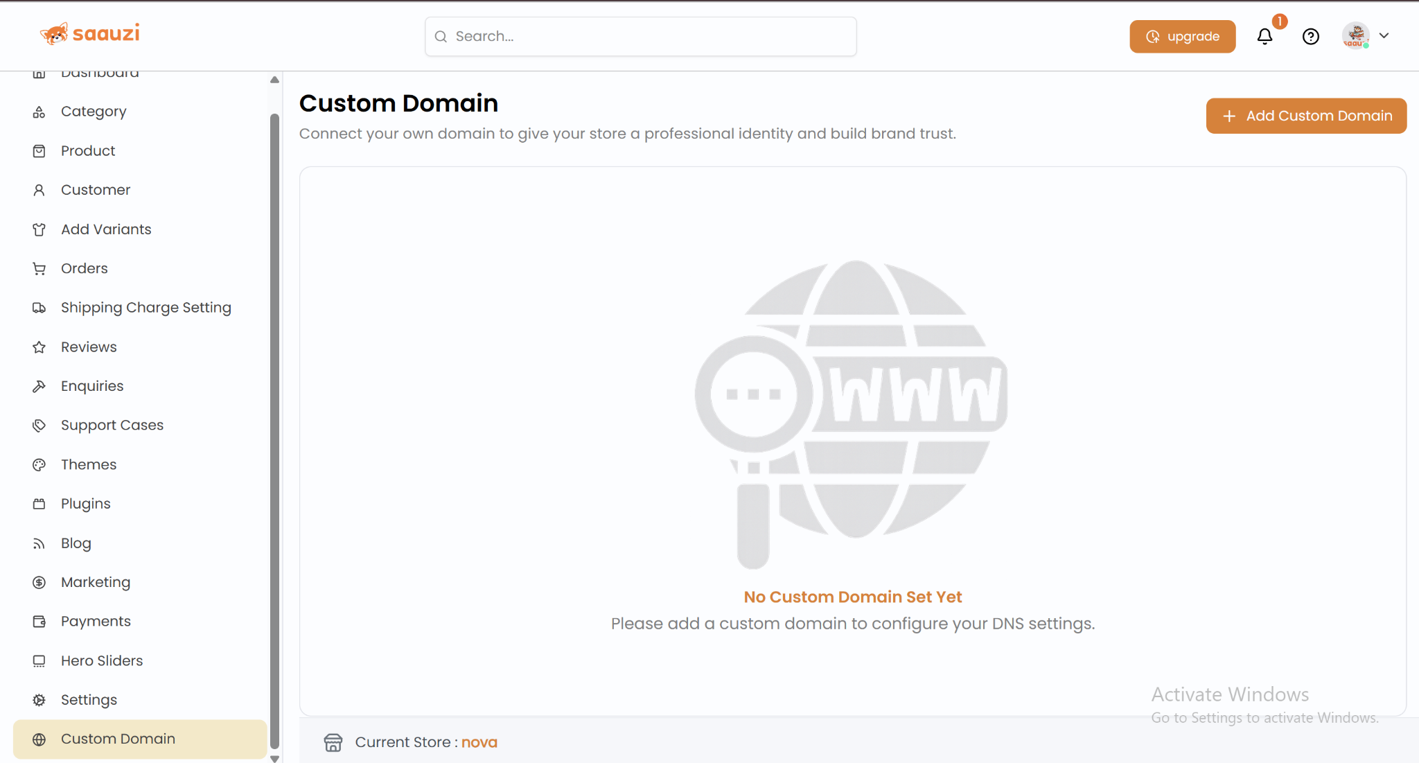Focus the Search input field
The image size is (1419, 763).
(x=640, y=37)
